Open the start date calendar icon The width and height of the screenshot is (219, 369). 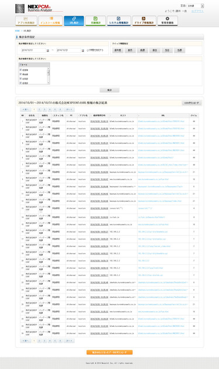(x=48, y=50)
